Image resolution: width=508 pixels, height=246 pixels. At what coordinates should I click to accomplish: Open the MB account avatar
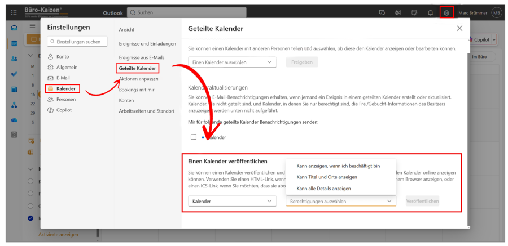pos(496,12)
